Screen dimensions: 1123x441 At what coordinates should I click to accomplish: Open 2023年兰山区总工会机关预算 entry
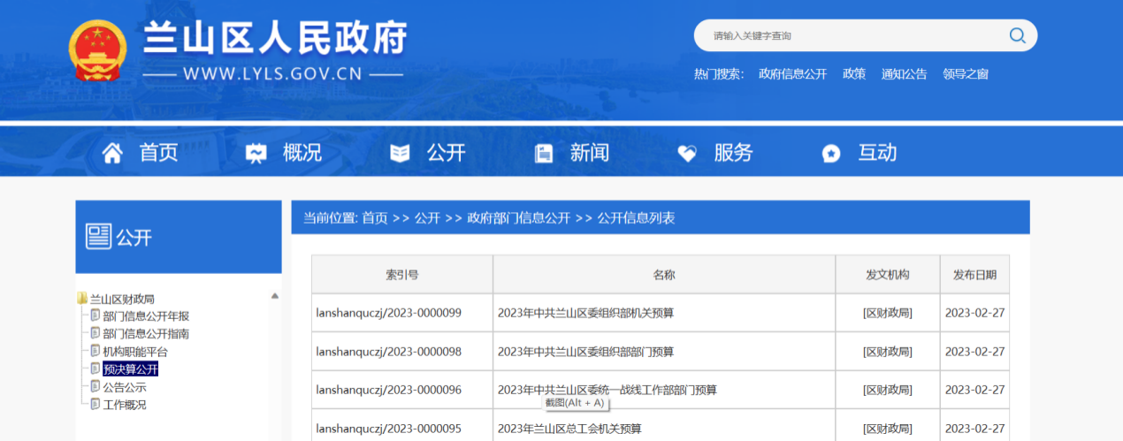(x=569, y=429)
